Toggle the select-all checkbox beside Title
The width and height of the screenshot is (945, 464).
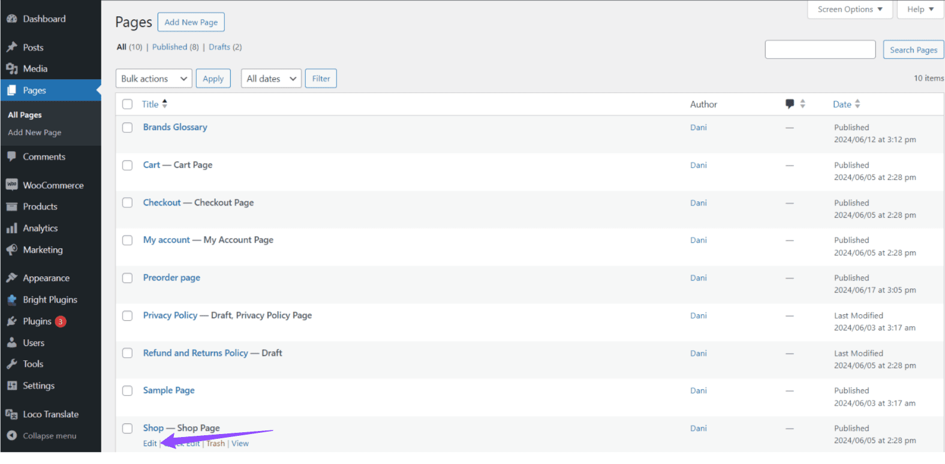click(x=127, y=104)
